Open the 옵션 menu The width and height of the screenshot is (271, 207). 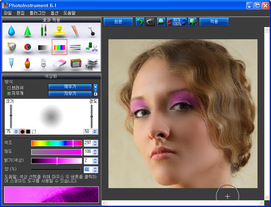click(x=55, y=13)
